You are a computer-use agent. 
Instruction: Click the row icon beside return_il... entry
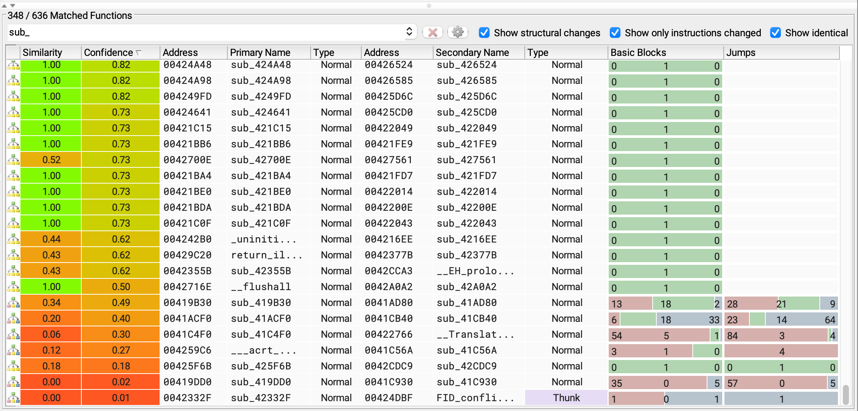[x=13, y=255]
